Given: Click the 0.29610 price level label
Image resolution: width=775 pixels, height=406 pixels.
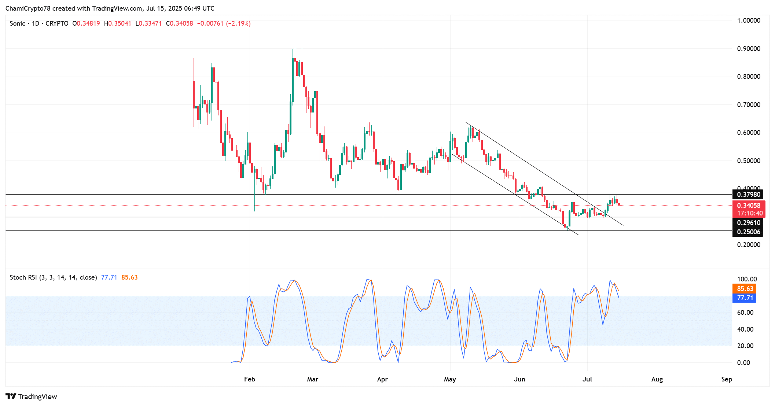Looking at the screenshot, I should [748, 223].
